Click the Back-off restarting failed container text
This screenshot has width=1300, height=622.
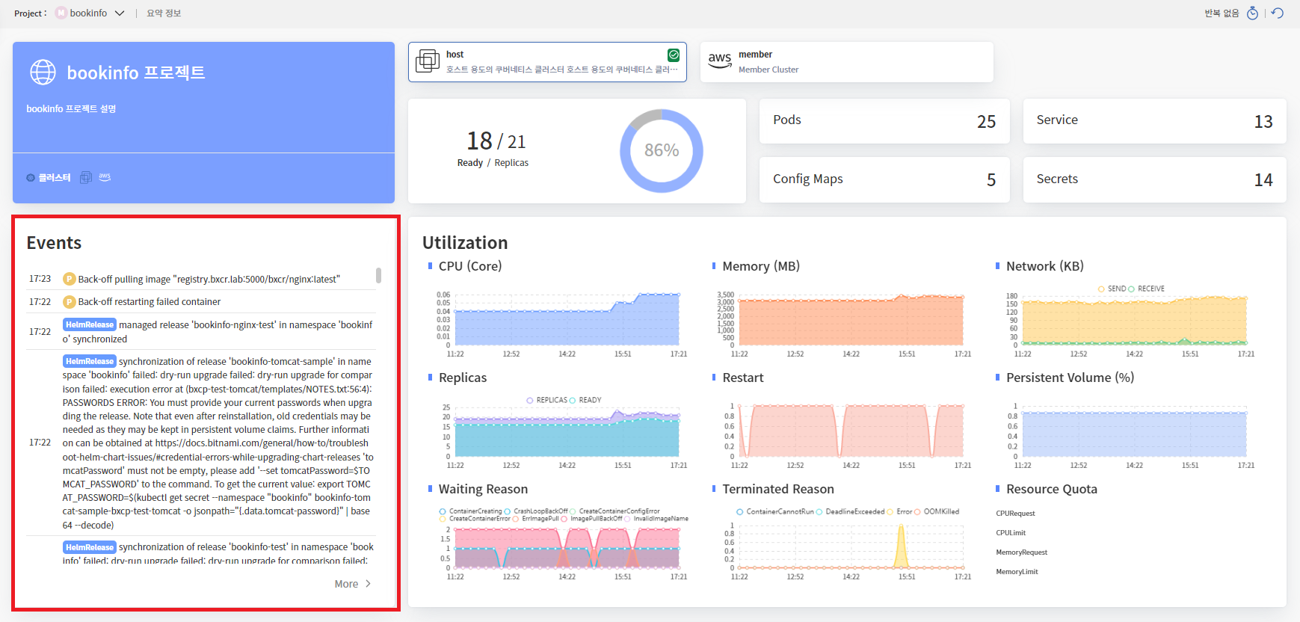click(150, 302)
